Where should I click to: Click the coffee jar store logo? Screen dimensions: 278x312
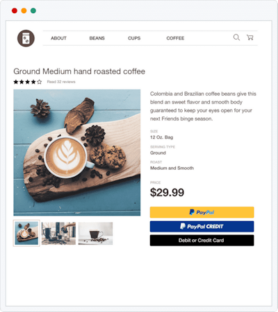click(x=26, y=38)
